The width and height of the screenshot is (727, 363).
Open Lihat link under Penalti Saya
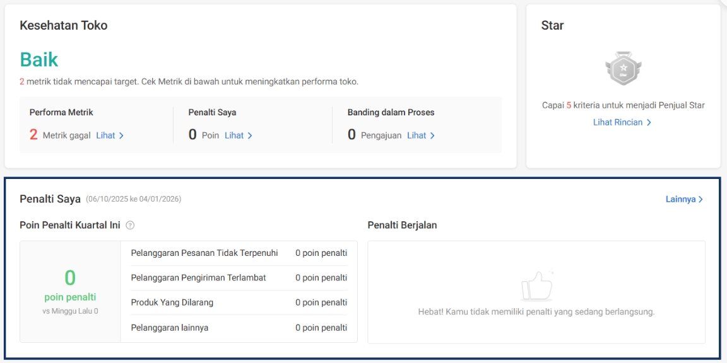pyautogui.click(x=239, y=135)
